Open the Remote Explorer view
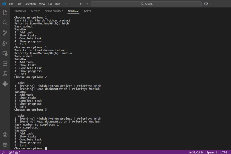Image resolution: width=231 pixels, height=154 pixels. coord(5,53)
